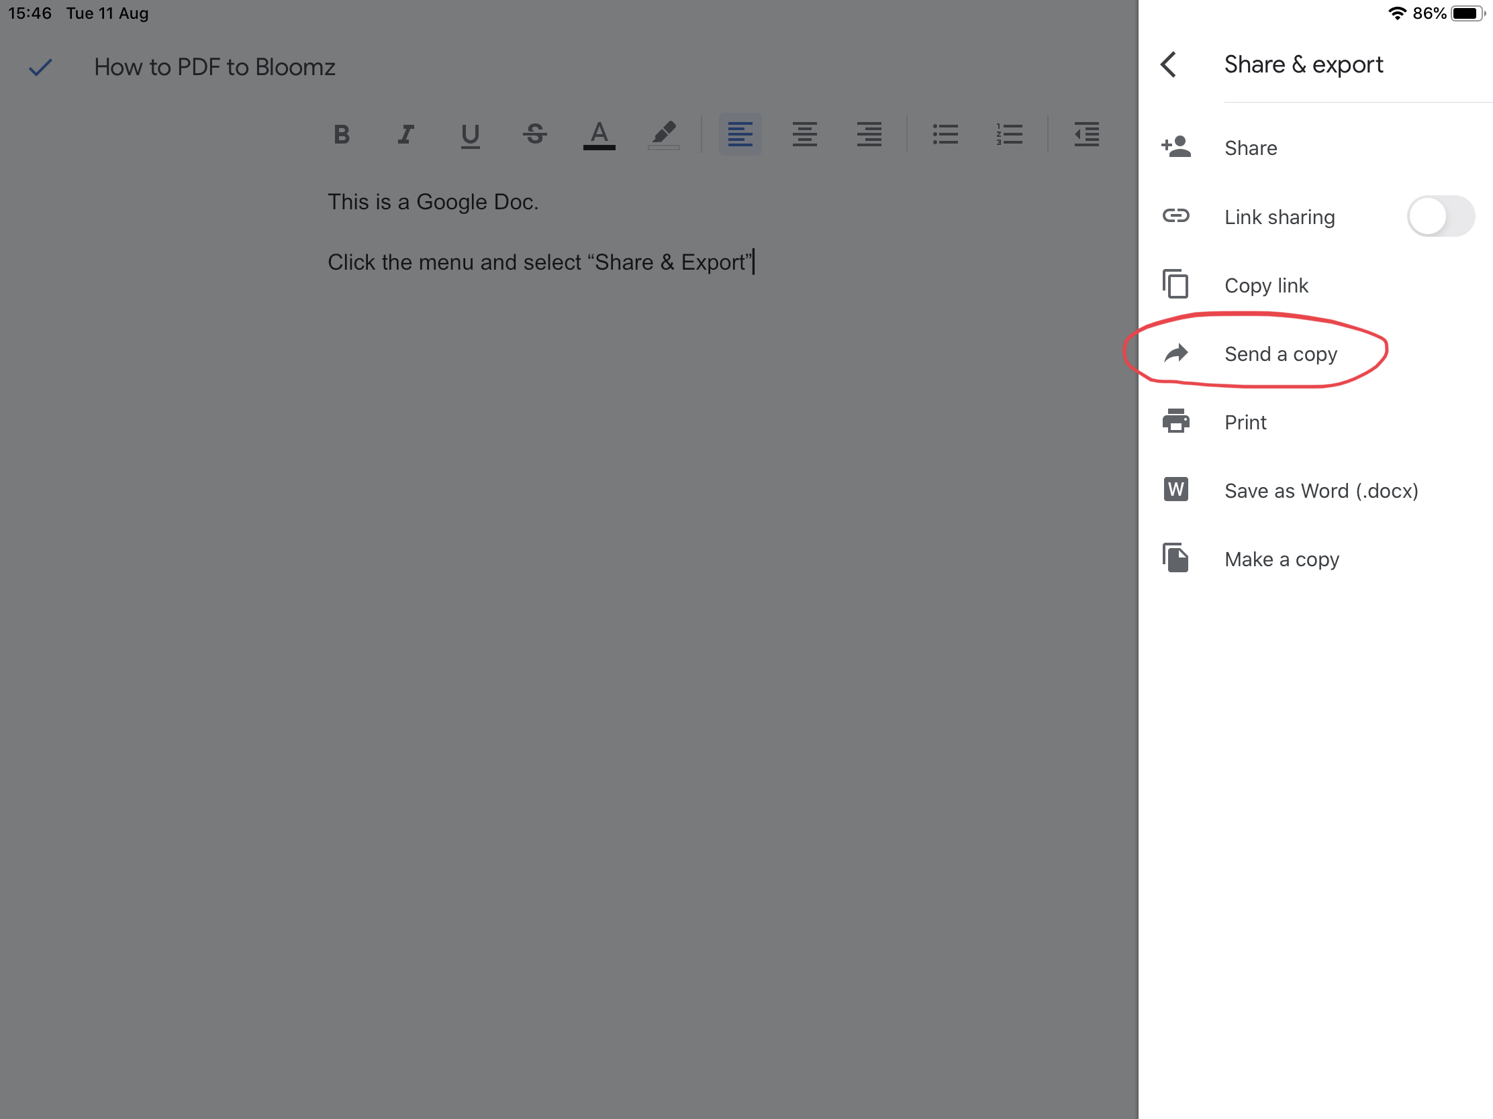The height and width of the screenshot is (1119, 1493).
Task: Insert a bulleted list
Action: point(945,134)
